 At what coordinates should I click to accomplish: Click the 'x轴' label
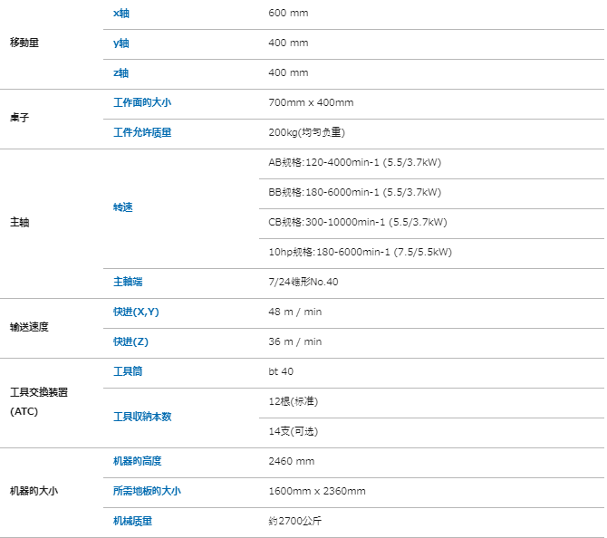[x=121, y=14]
